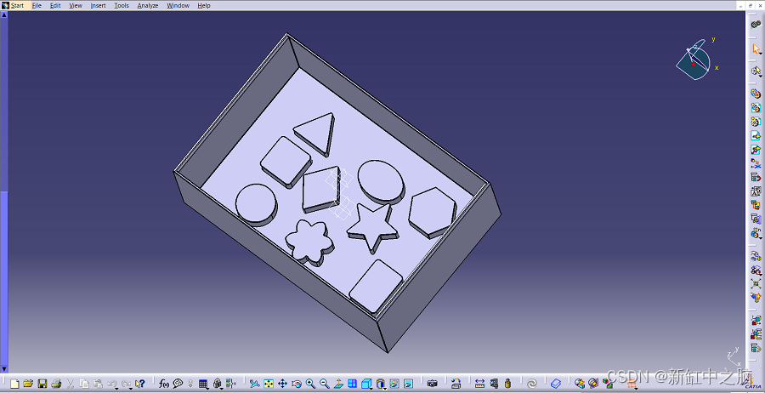The image size is (765, 393).
Task: Click the Assembly workbench gears icon
Action: 756,24
